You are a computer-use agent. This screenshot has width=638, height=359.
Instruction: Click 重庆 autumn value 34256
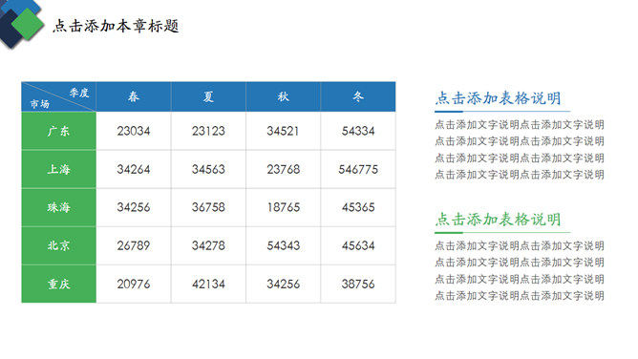point(284,284)
